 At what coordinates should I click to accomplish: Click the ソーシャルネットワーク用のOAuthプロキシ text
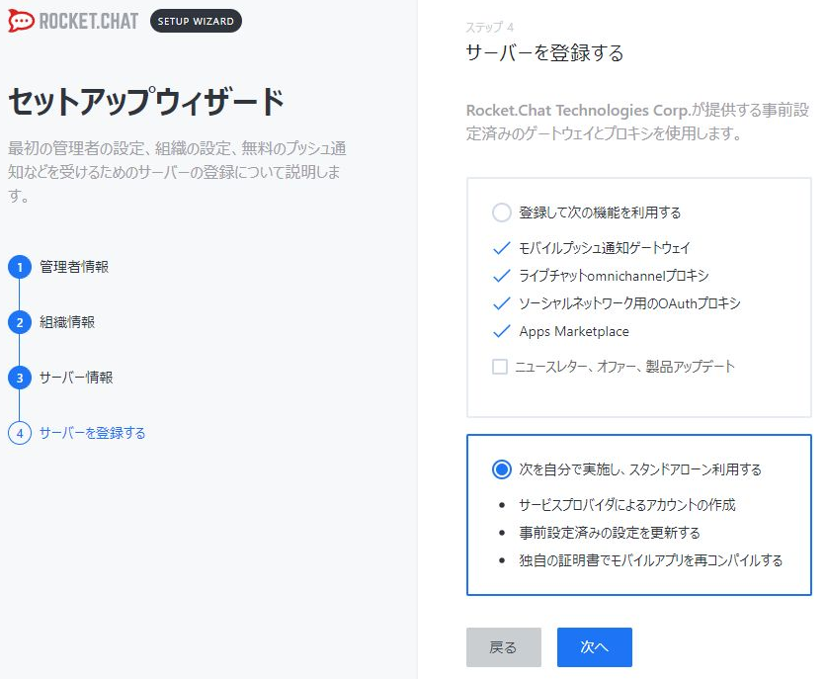click(629, 303)
